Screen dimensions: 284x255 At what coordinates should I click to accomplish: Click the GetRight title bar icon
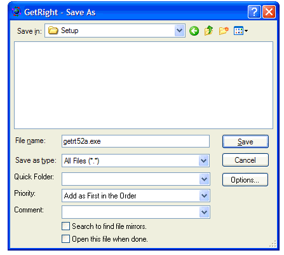pos(17,11)
